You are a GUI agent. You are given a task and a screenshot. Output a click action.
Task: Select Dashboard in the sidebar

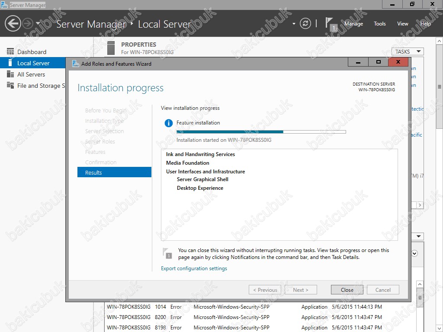pyautogui.click(x=32, y=52)
